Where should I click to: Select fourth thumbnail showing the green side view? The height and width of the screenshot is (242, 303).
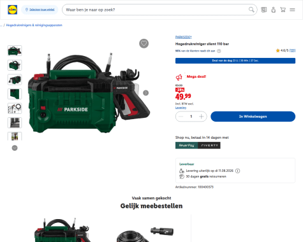[x=15, y=94]
